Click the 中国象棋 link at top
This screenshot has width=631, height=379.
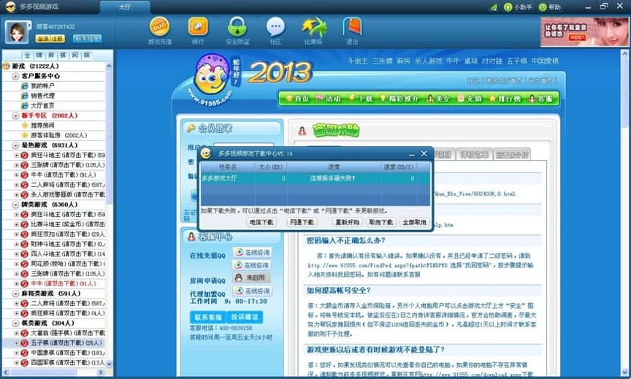[545, 61]
